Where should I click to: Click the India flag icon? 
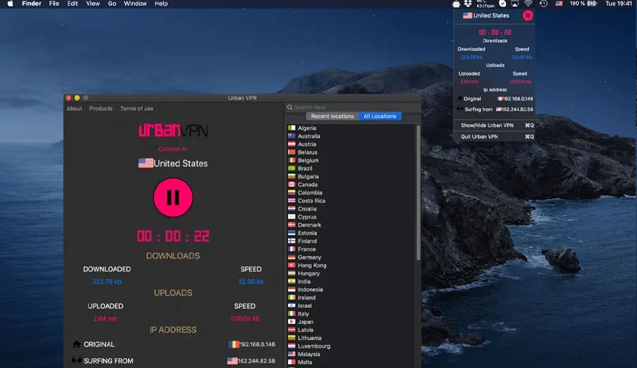[x=292, y=281]
